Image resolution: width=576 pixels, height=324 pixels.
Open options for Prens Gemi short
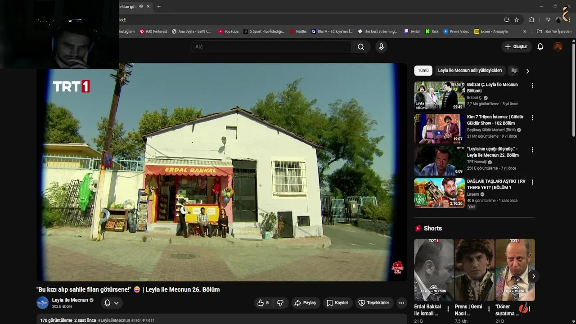pos(489,309)
